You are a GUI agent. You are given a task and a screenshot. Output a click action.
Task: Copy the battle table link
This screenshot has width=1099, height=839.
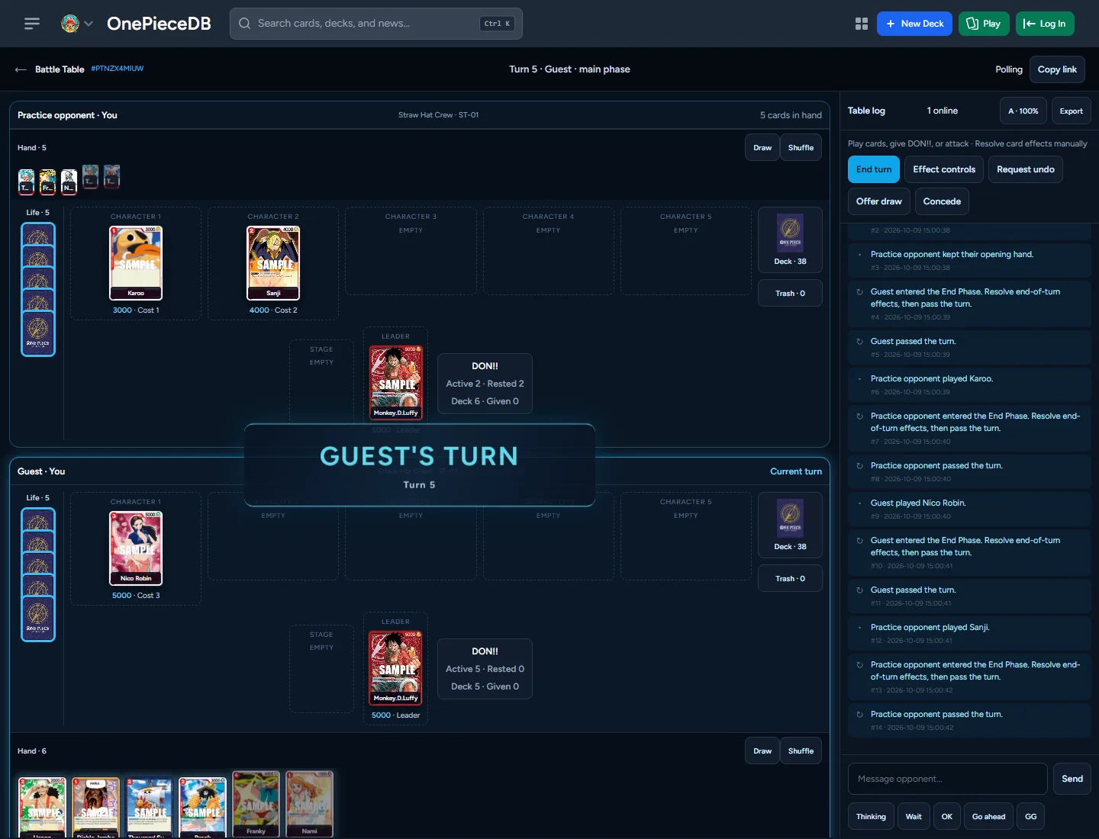pos(1057,69)
